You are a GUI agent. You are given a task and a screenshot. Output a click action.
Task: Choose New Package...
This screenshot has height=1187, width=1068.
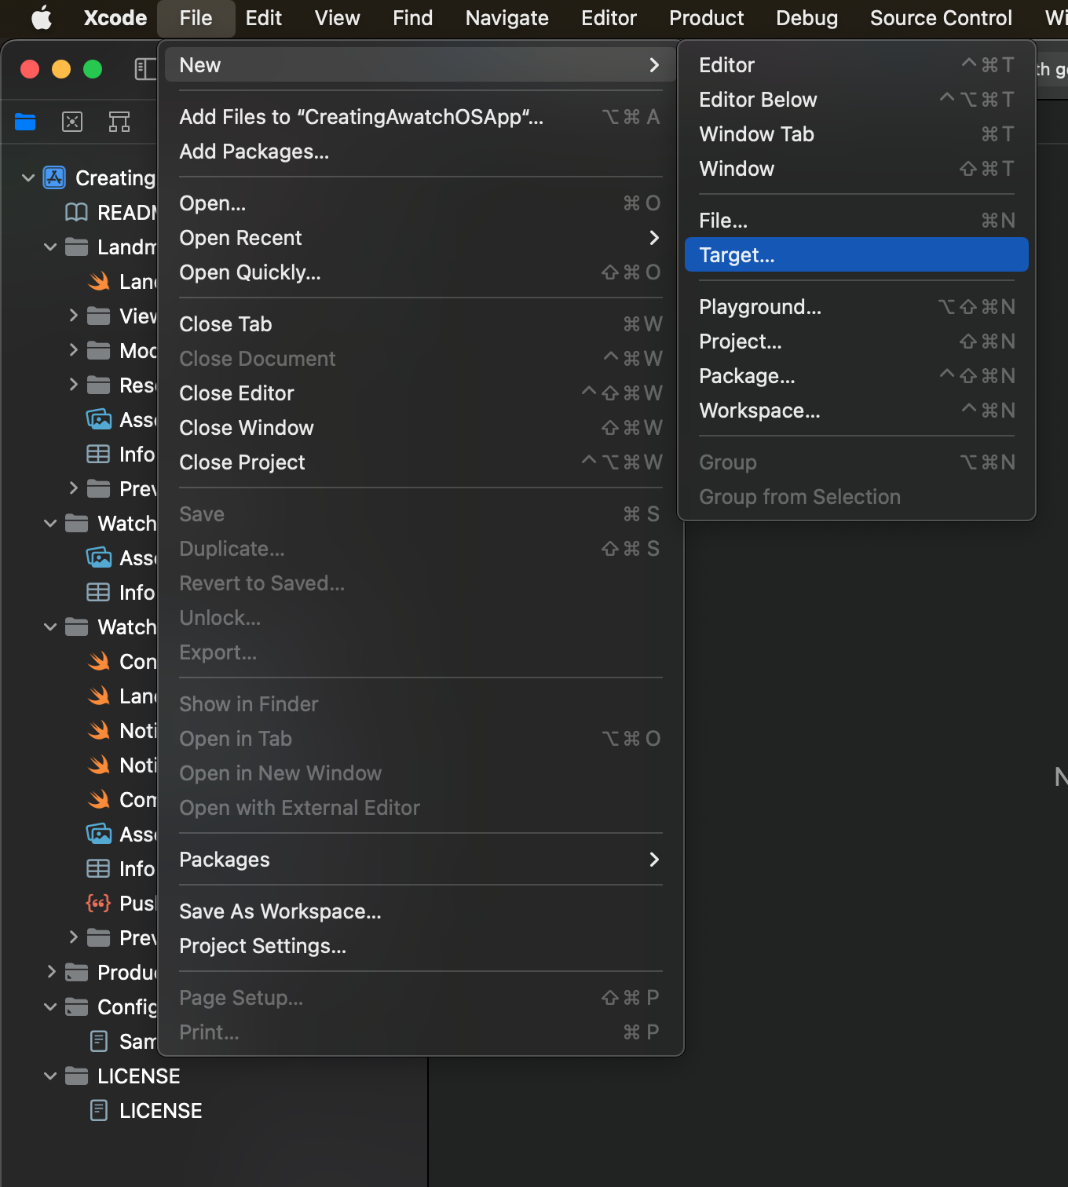pos(857,376)
